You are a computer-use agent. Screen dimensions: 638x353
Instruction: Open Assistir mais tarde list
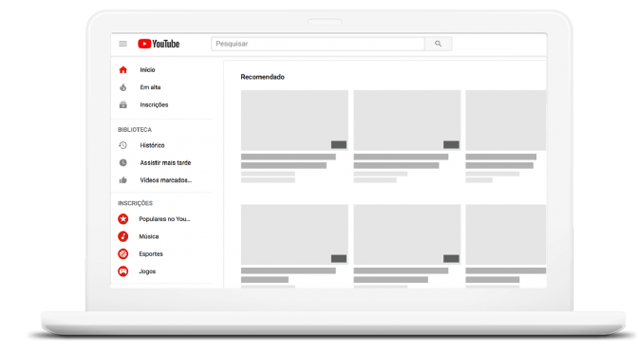[165, 162]
